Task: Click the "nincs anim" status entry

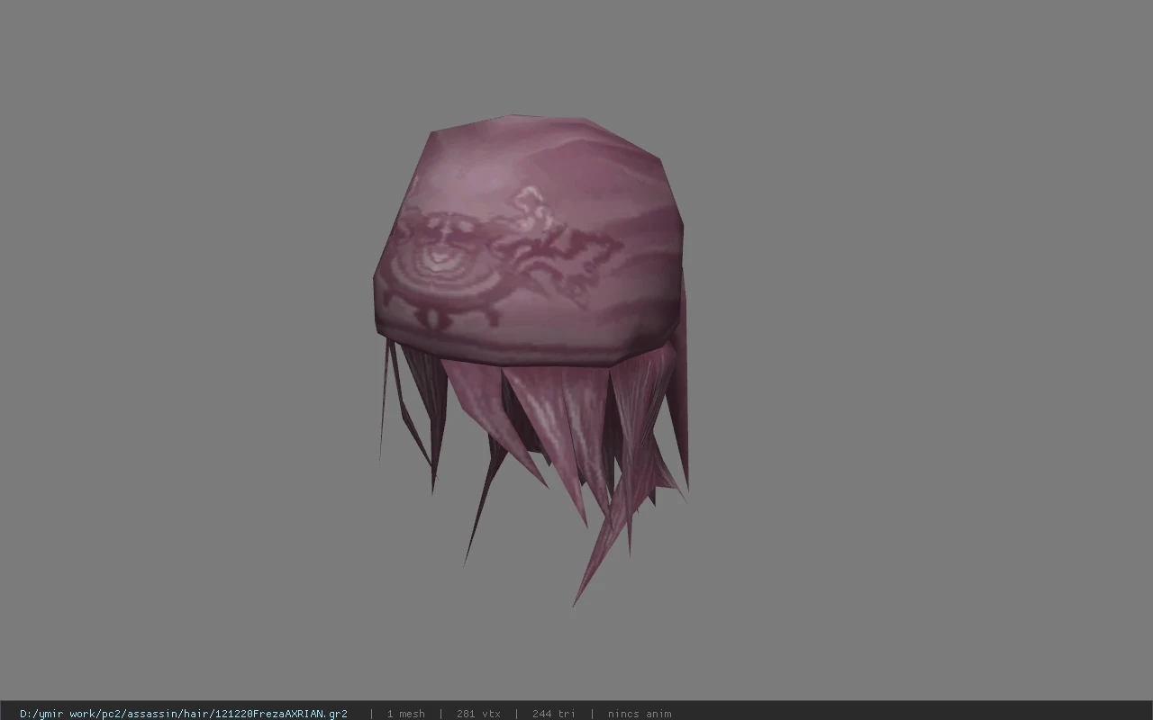Action: [x=639, y=714]
